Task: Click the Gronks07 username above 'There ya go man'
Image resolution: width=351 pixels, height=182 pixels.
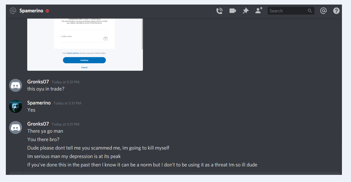Action: pyautogui.click(x=38, y=124)
